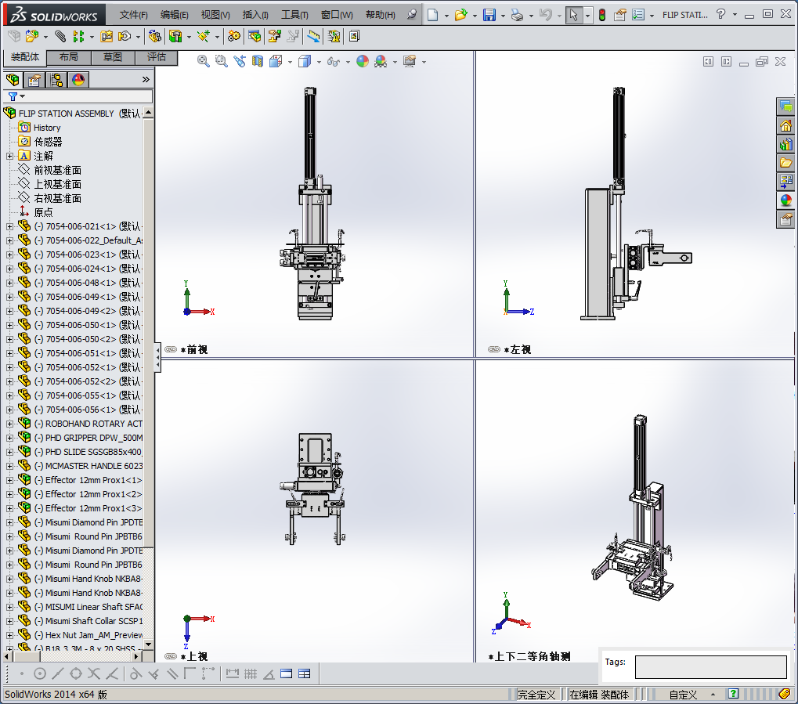Image resolution: width=798 pixels, height=704 pixels.
Task: Click the Edit Appearance color wheel icon
Action: (362, 61)
